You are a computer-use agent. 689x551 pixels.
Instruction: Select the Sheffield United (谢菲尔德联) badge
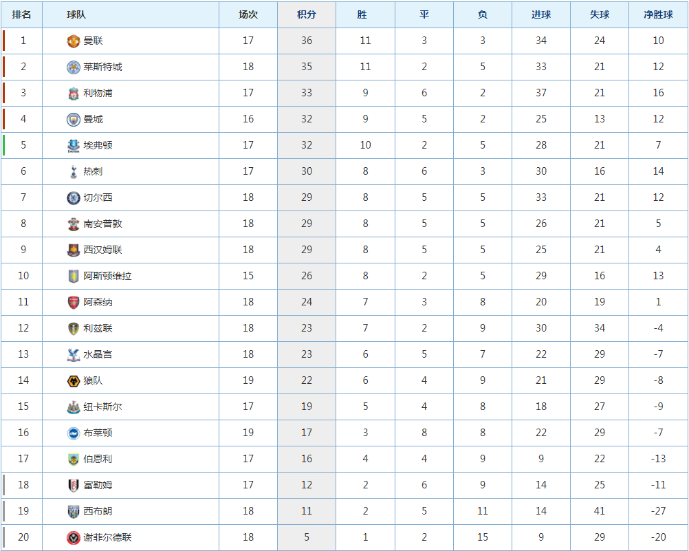[74, 537]
